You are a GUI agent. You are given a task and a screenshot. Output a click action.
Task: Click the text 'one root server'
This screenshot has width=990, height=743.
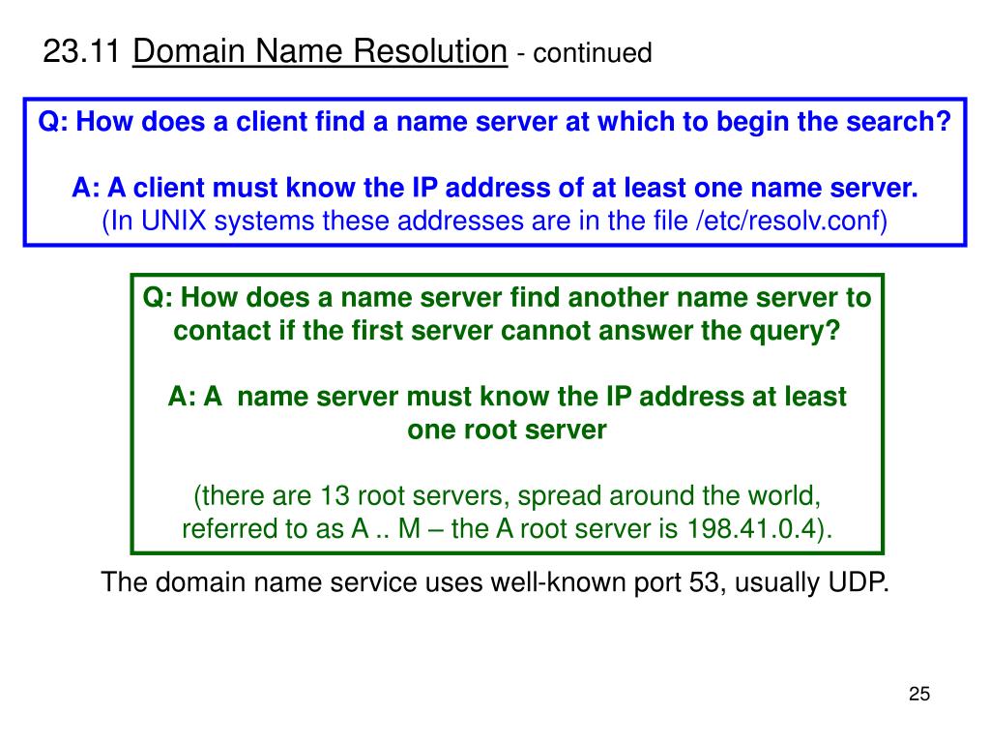pyautogui.click(x=507, y=430)
